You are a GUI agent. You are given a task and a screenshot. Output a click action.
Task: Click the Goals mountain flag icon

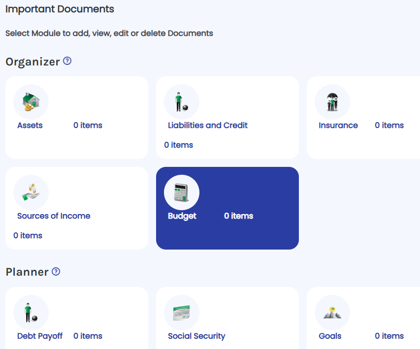coord(332,313)
